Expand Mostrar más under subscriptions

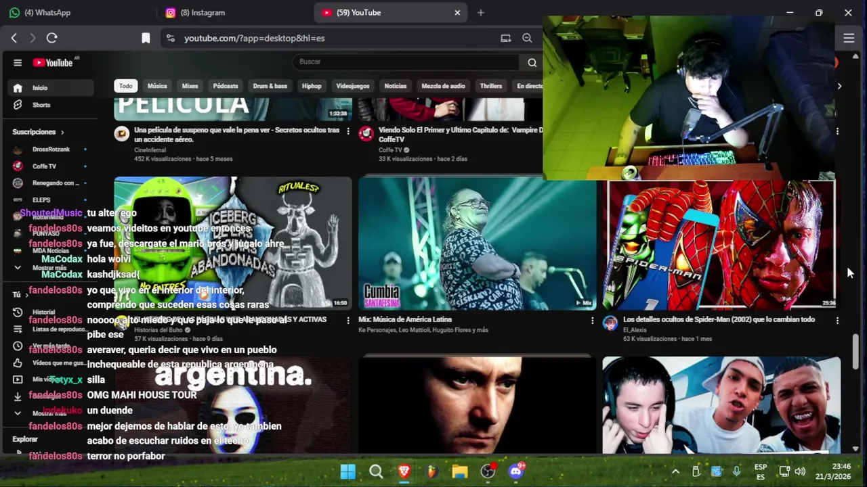click(51, 268)
